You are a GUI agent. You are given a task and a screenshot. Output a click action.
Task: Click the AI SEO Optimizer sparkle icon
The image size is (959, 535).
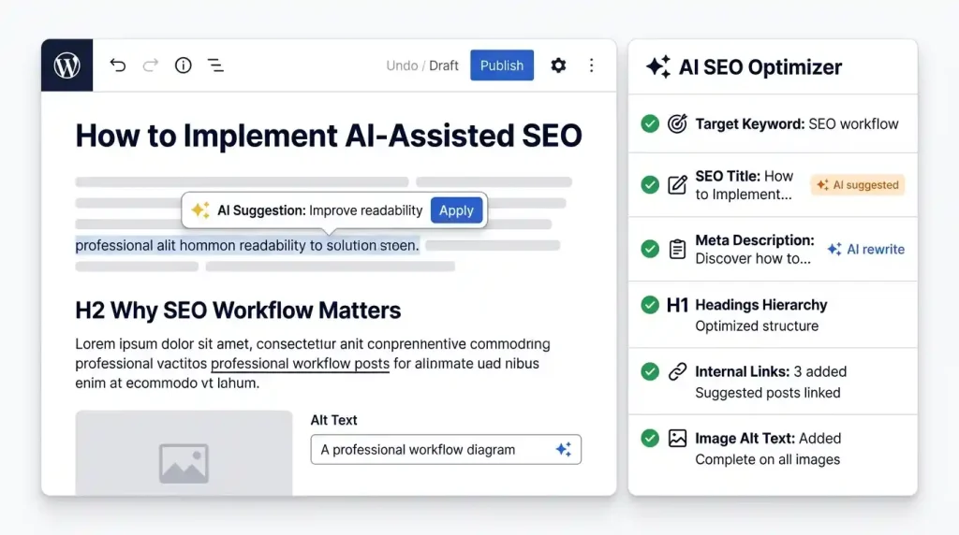click(658, 66)
